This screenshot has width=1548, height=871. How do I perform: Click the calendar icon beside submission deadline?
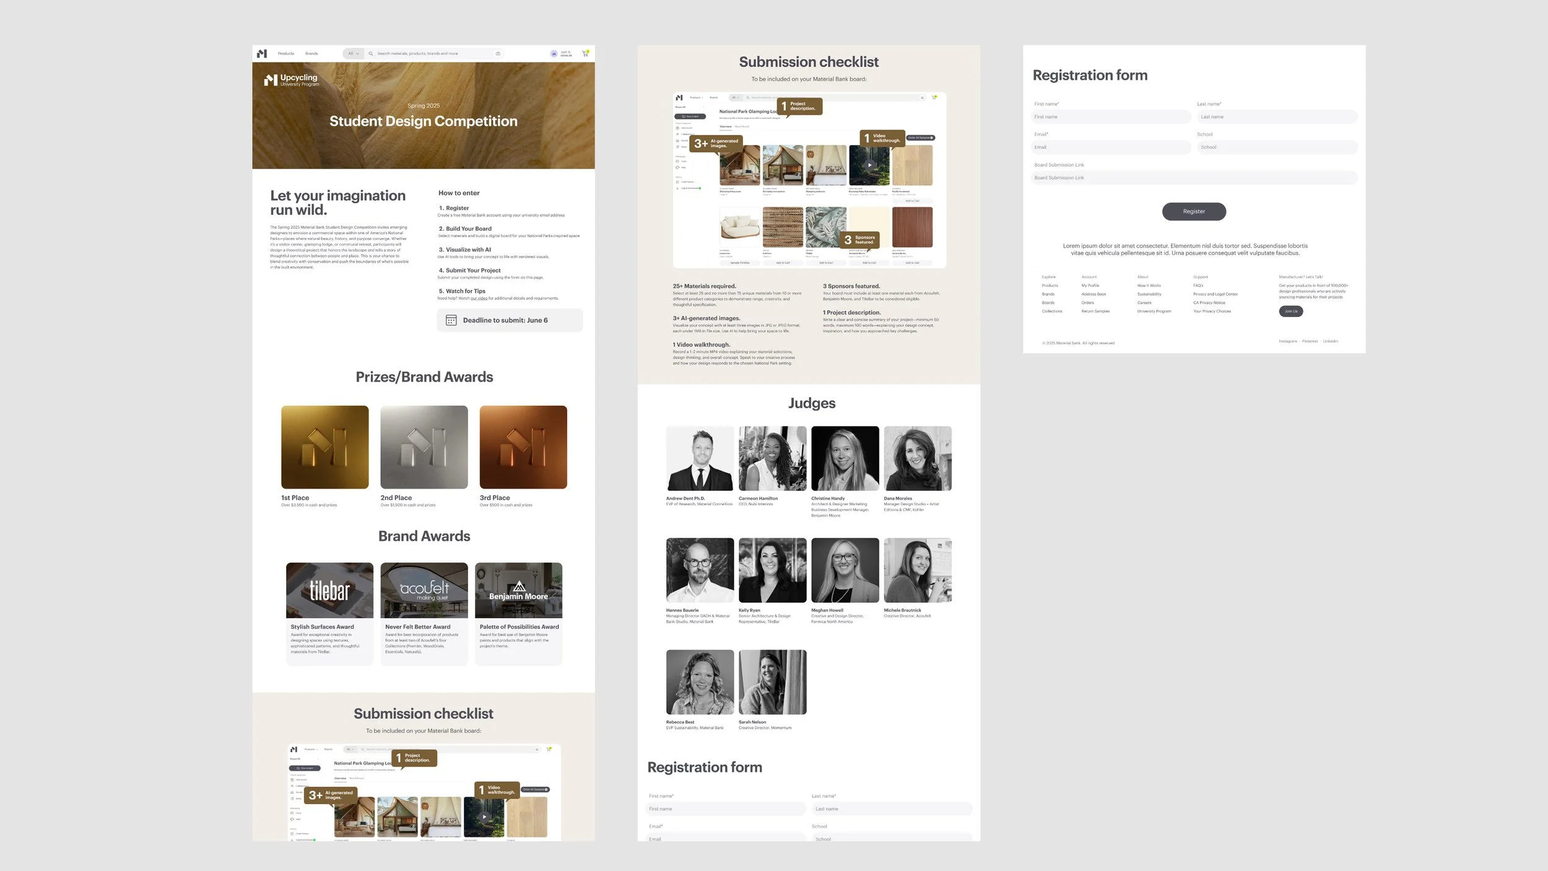(x=451, y=320)
